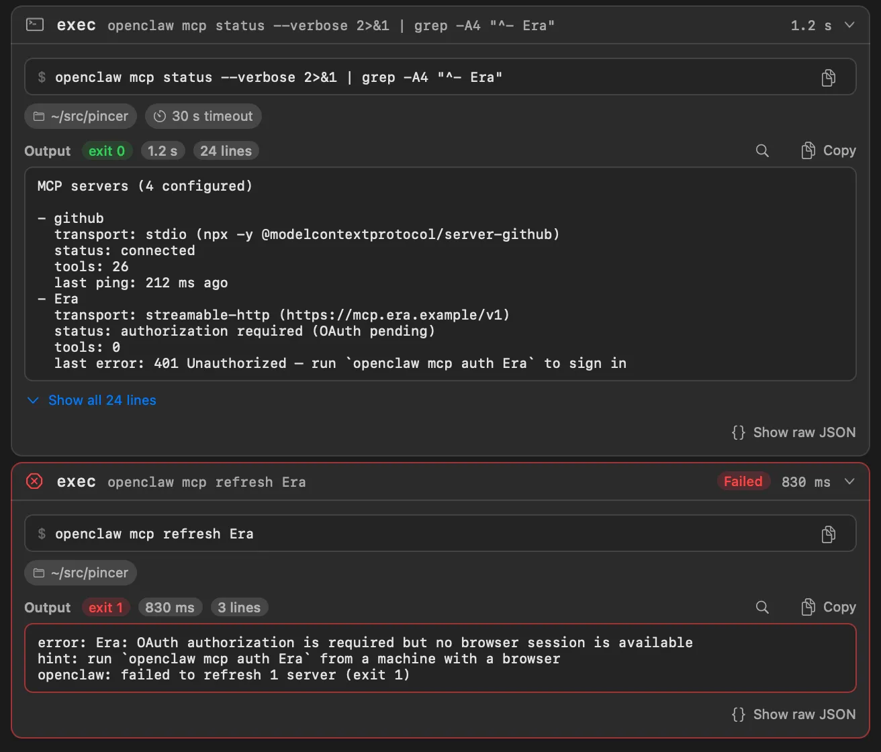Search the first command's output
Screen dimensions: 881x752
point(762,150)
